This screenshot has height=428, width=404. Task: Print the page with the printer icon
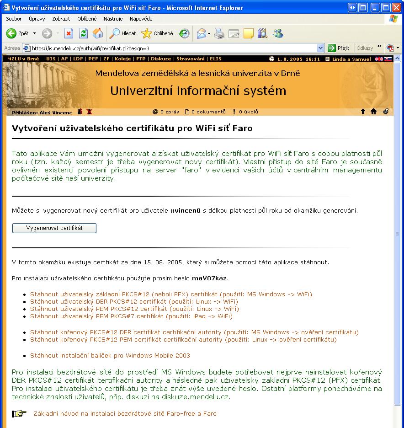[x=219, y=33]
